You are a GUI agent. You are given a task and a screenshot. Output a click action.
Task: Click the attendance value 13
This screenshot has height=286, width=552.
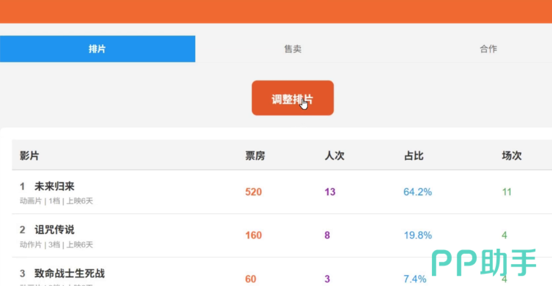pyautogui.click(x=330, y=192)
